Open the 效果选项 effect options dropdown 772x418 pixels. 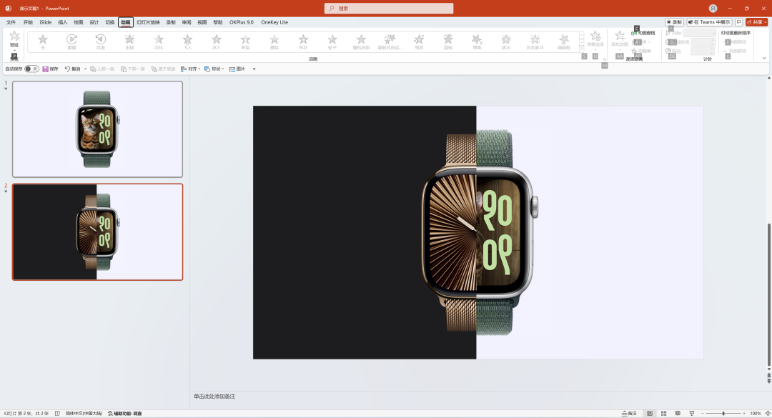[595, 41]
